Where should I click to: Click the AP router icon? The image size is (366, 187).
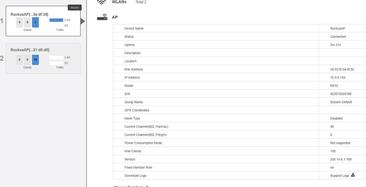102,17
